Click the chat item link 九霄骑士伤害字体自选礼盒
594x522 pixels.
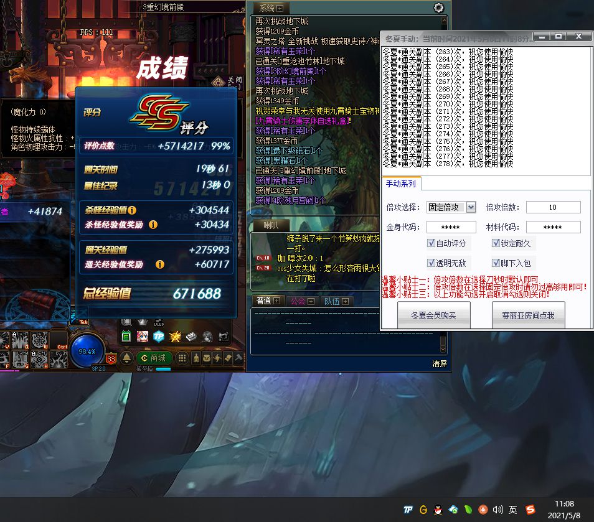(x=303, y=121)
